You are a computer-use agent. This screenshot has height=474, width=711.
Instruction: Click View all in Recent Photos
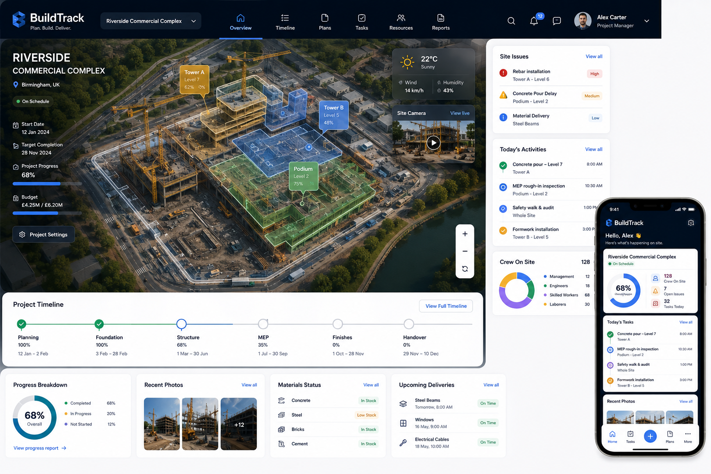249,385
